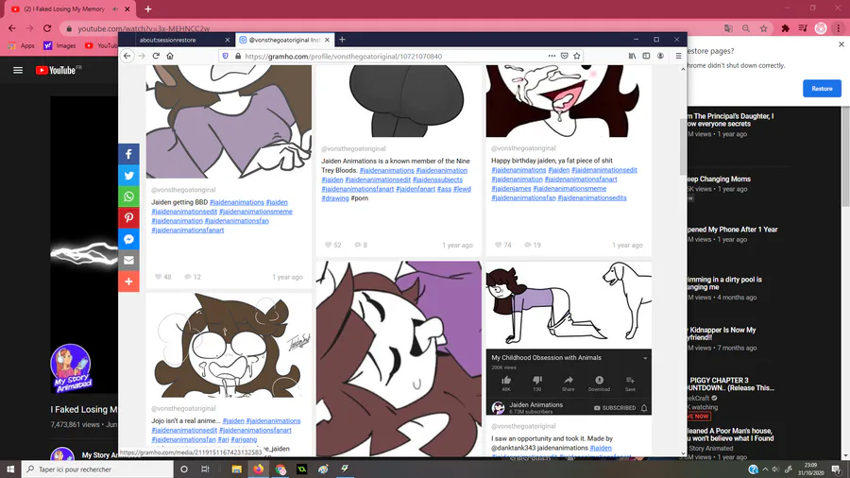
Task: Share via the Facebook icon in side bar
Action: point(128,155)
